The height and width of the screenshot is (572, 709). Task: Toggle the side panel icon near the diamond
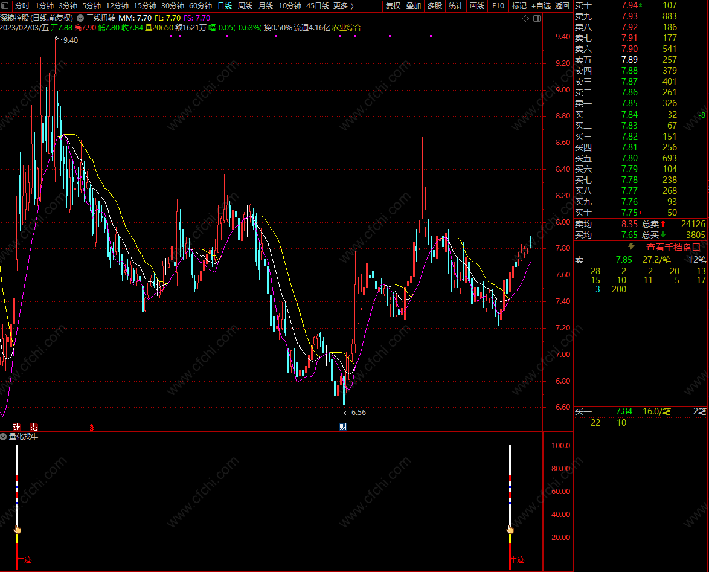pos(537,19)
